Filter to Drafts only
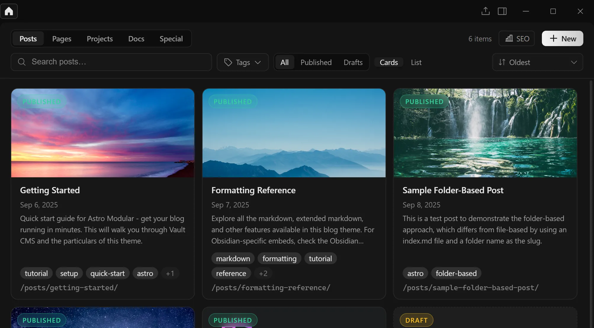594x328 pixels. (x=353, y=62)
